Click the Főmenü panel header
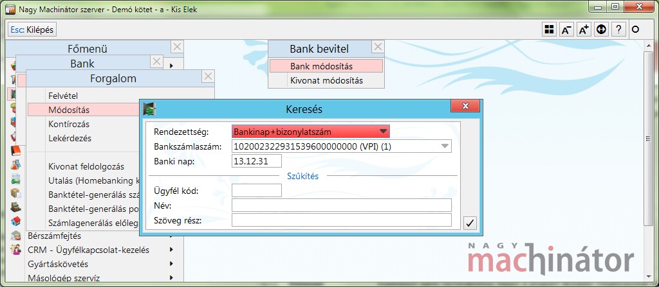This screenshot has height=287, width=659. (x=88, y=49)
